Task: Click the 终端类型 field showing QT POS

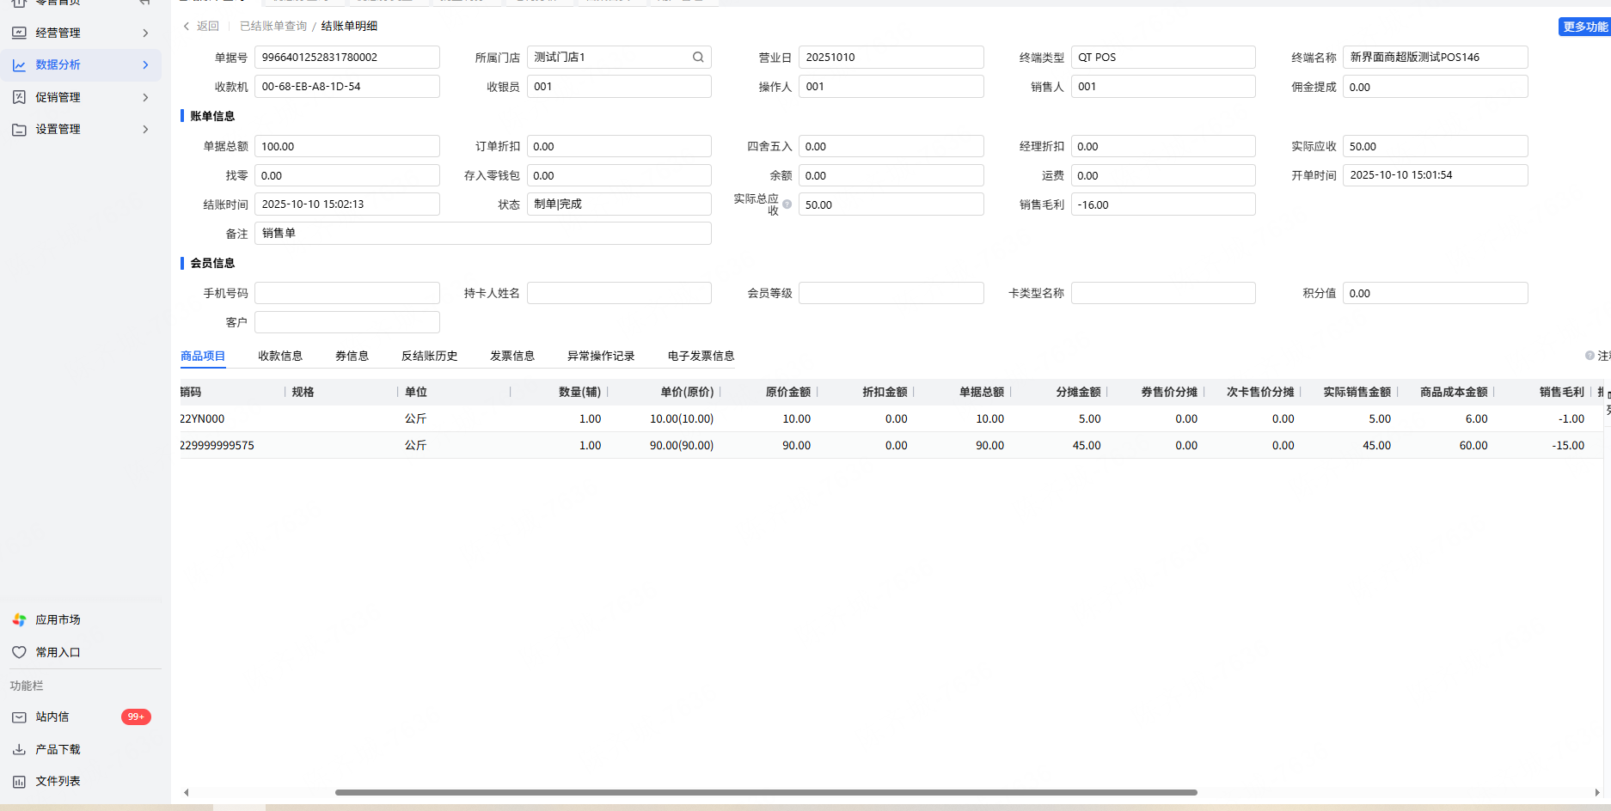Action: click(1163, 58)
